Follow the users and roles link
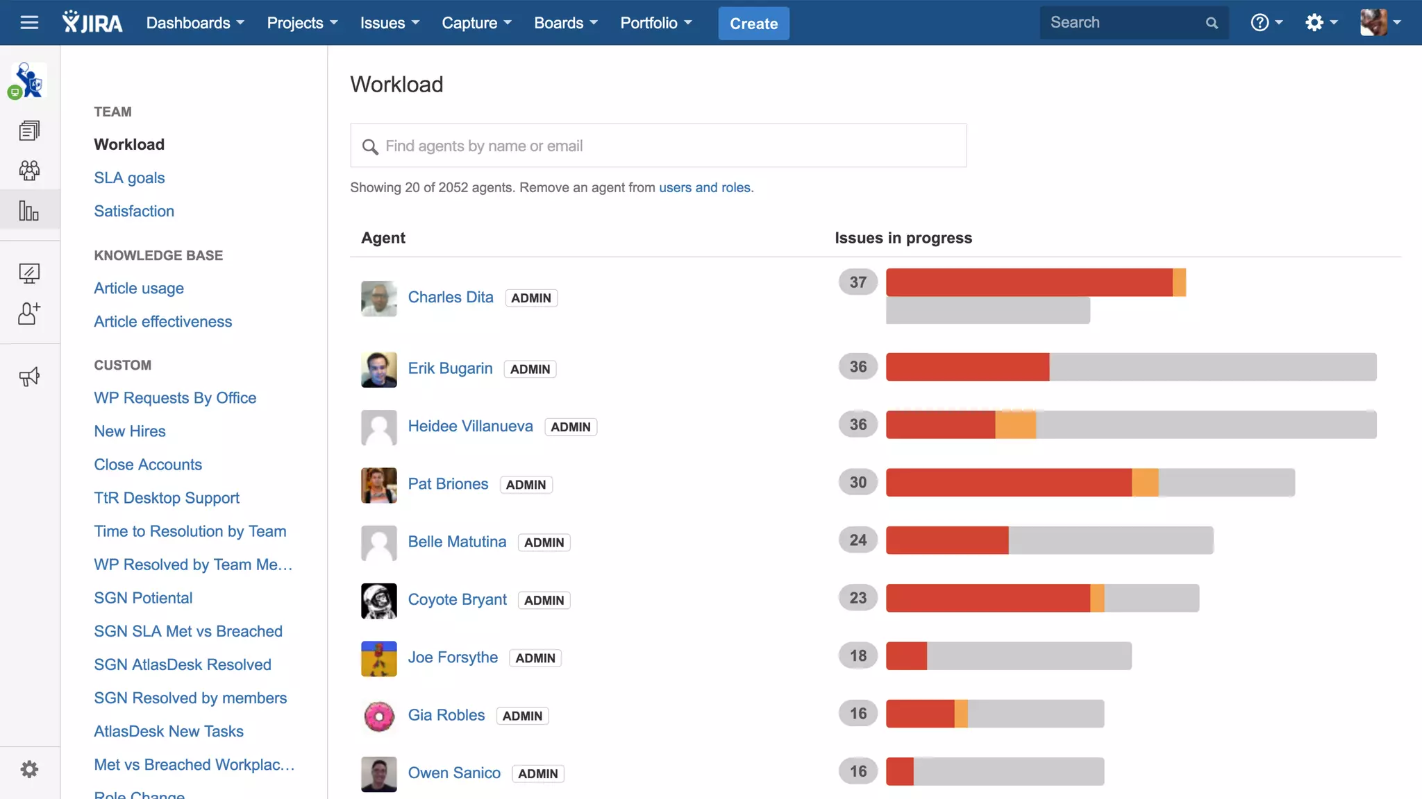The width and height of the screenshot is (1422, 799). pos(704,187)
